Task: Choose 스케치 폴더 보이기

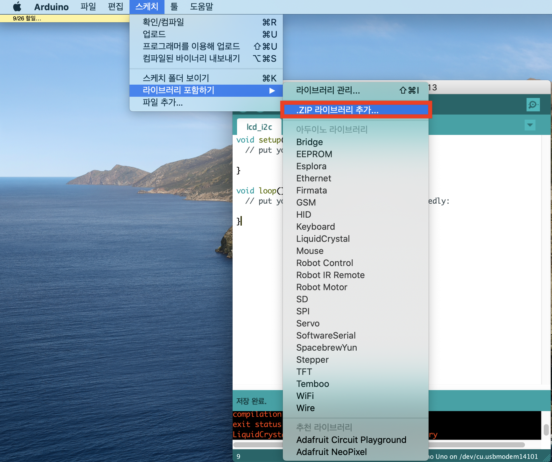Action: click(206, 78)
